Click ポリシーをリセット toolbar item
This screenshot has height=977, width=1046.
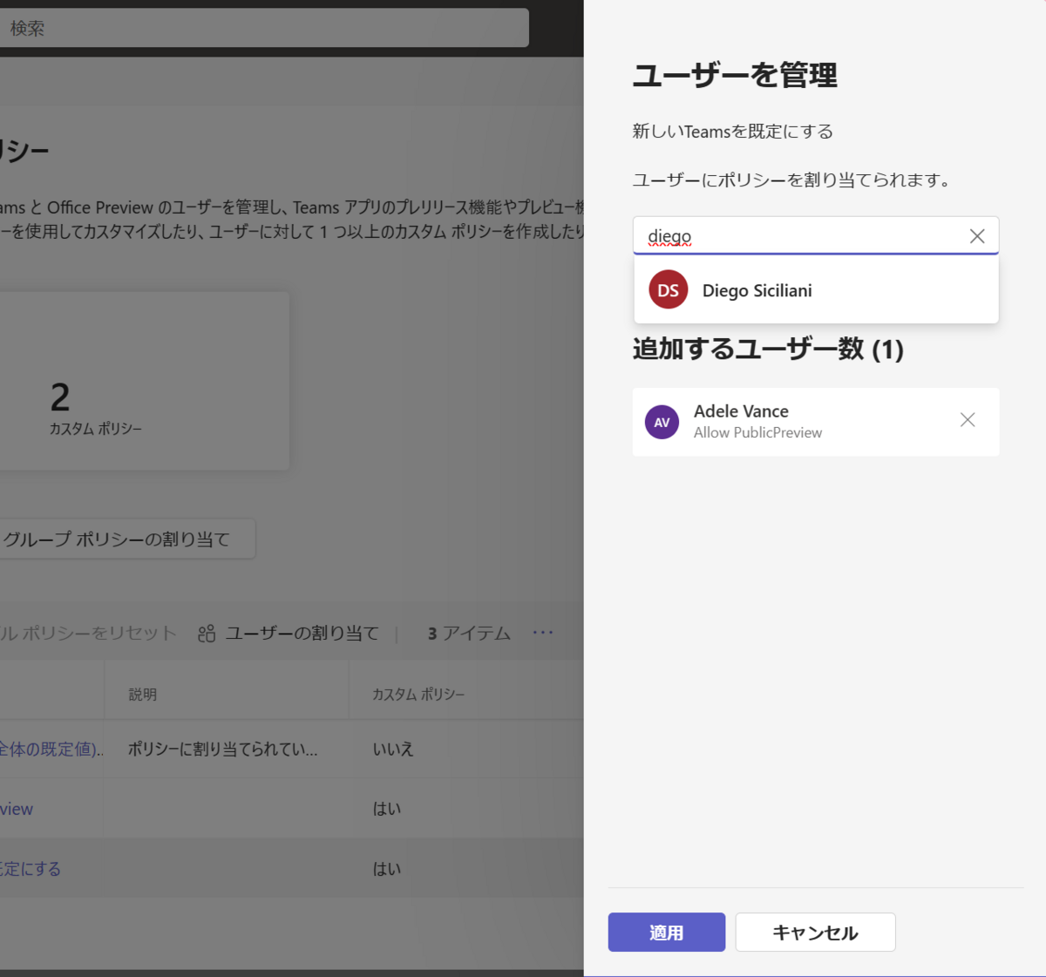point(88,634)
